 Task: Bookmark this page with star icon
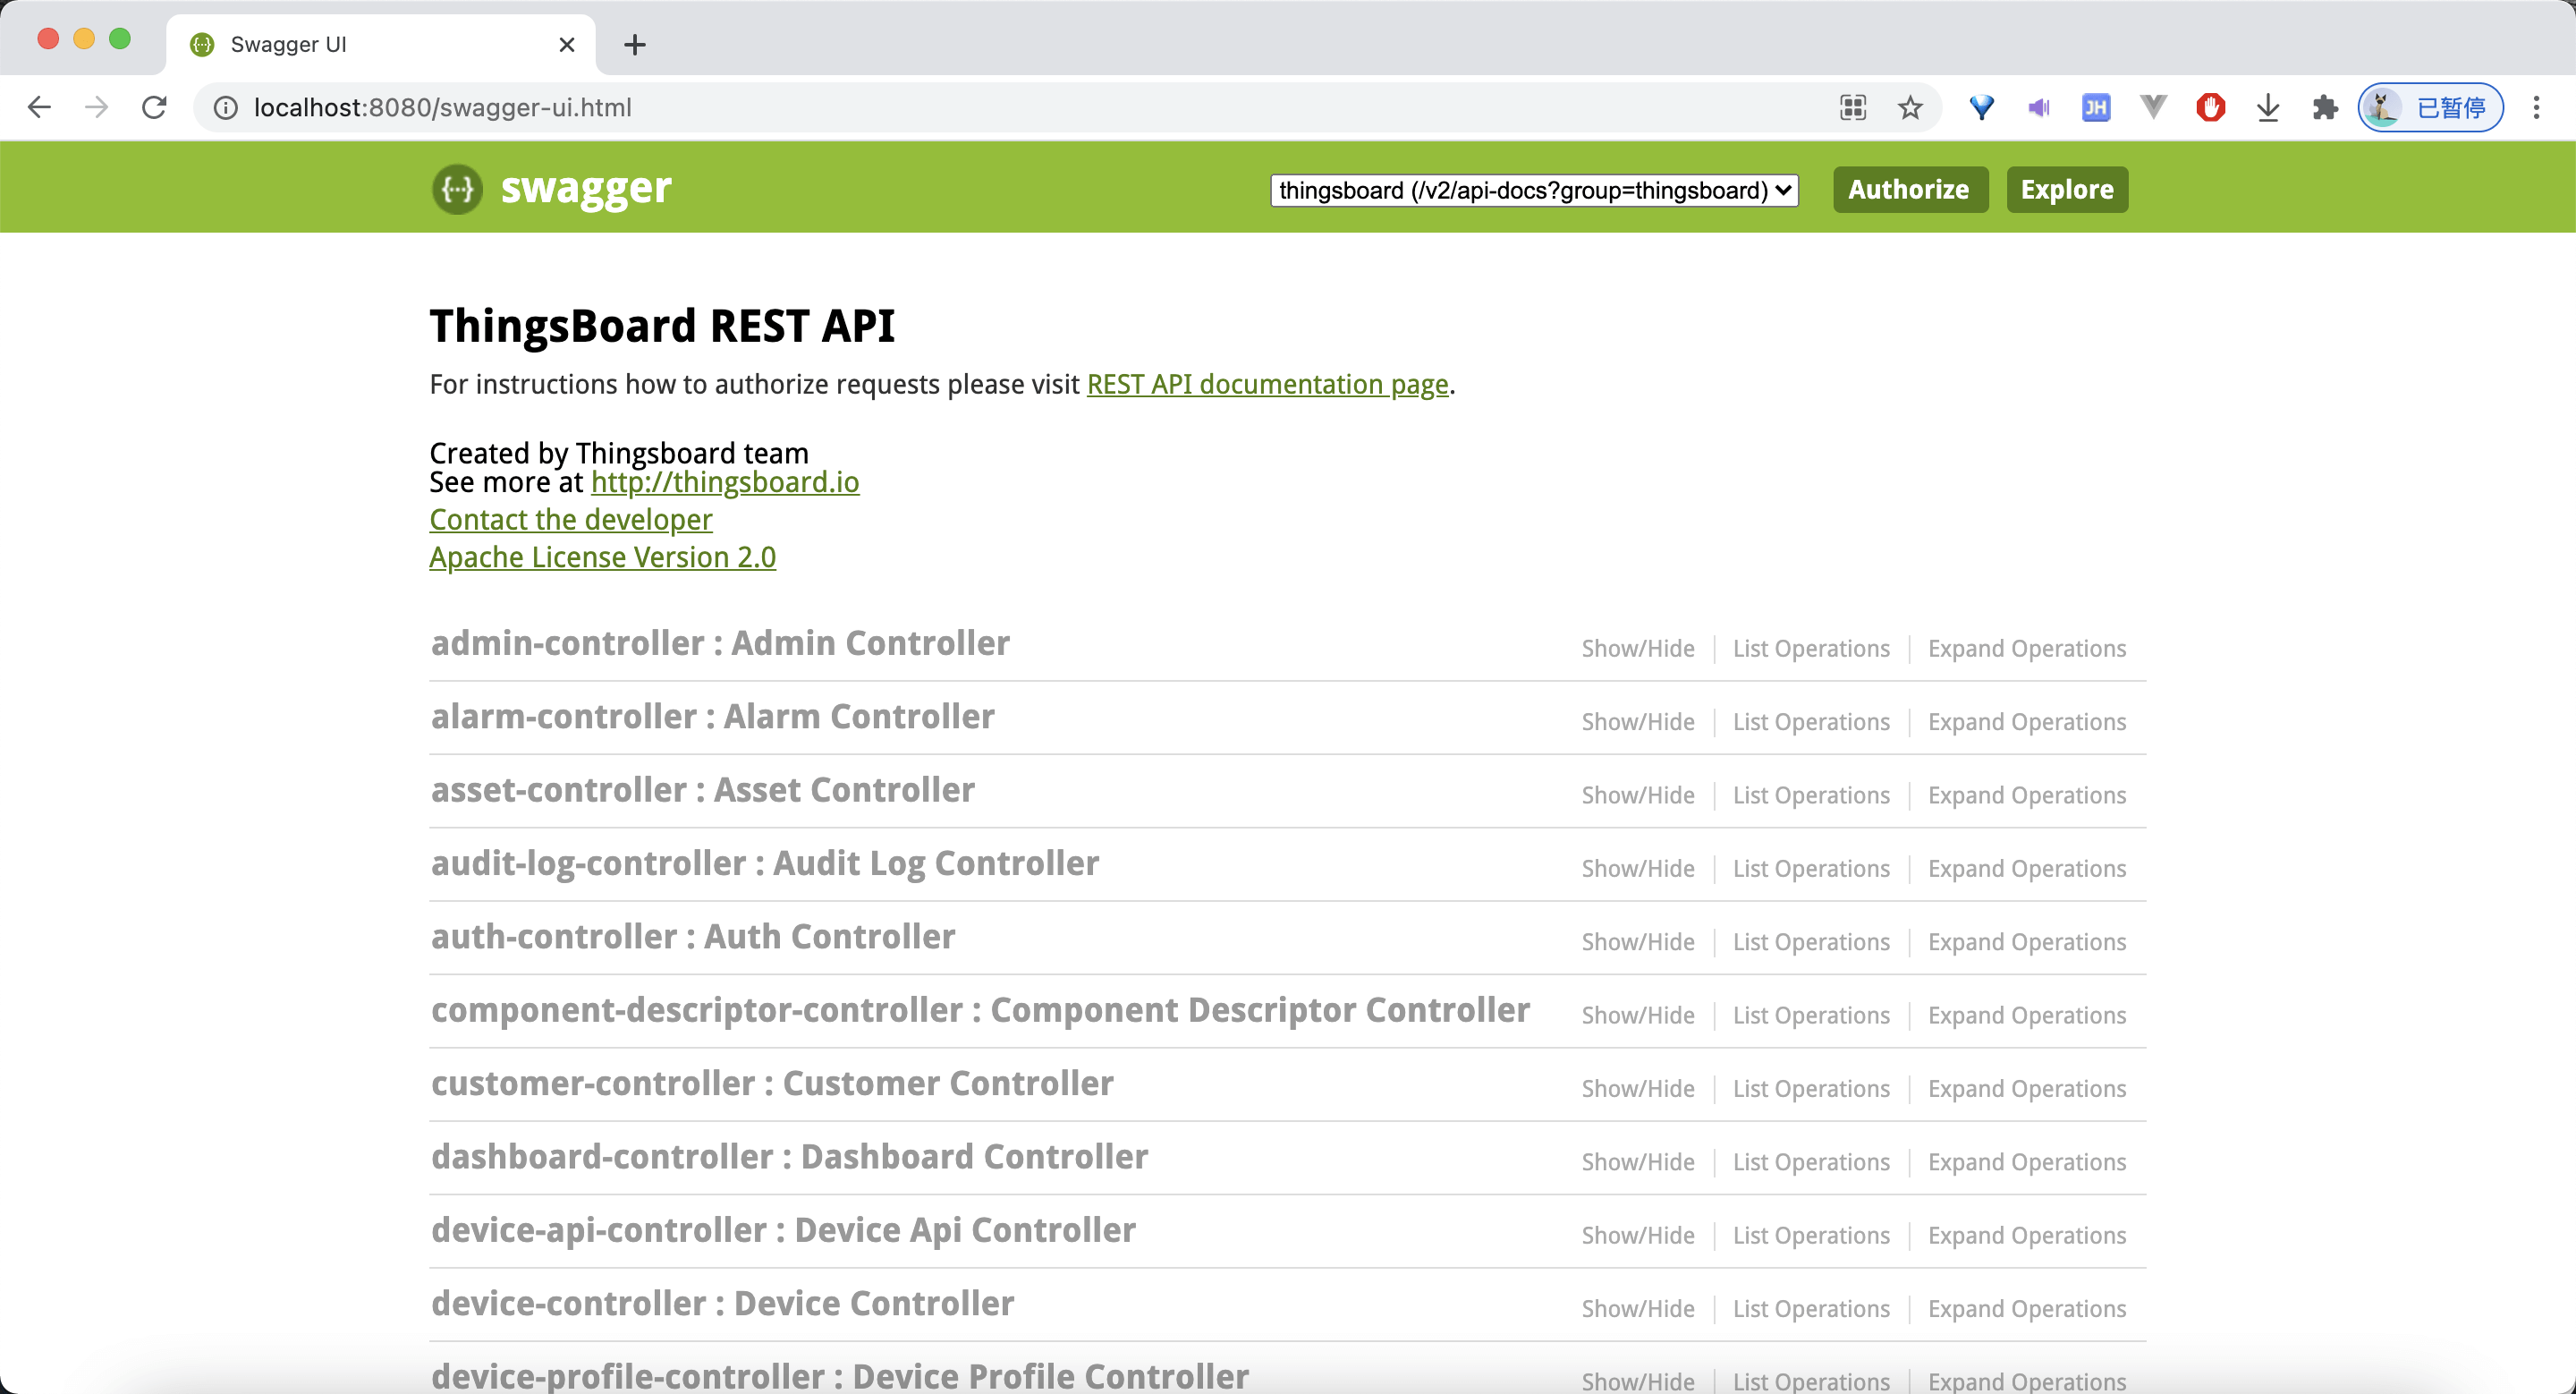click(1910, 107)
